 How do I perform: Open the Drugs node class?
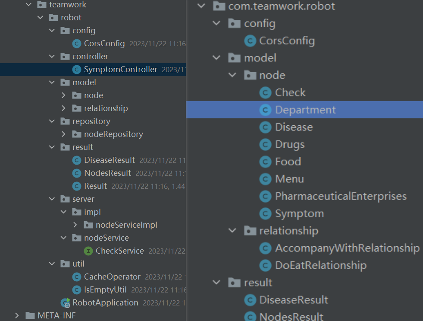[290, 144]
